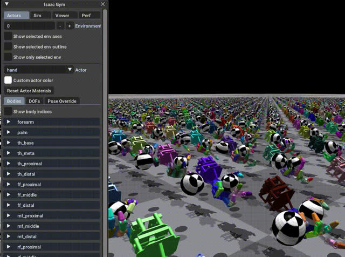
Task: Open the Viewer tab
Action: click(65, 16)
